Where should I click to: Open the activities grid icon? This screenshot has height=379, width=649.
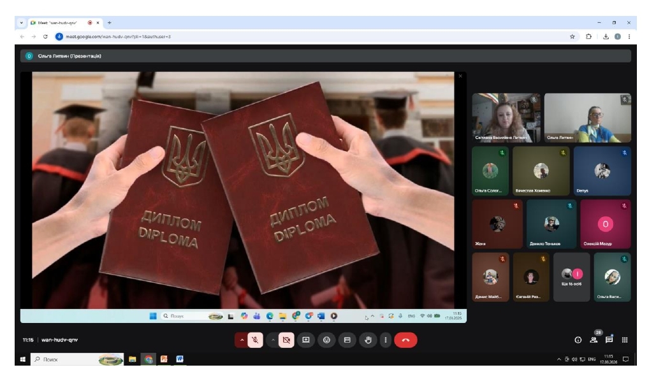625,340
